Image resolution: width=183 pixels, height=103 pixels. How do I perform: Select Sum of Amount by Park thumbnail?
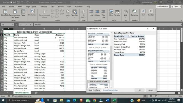[x=99, y=84]
